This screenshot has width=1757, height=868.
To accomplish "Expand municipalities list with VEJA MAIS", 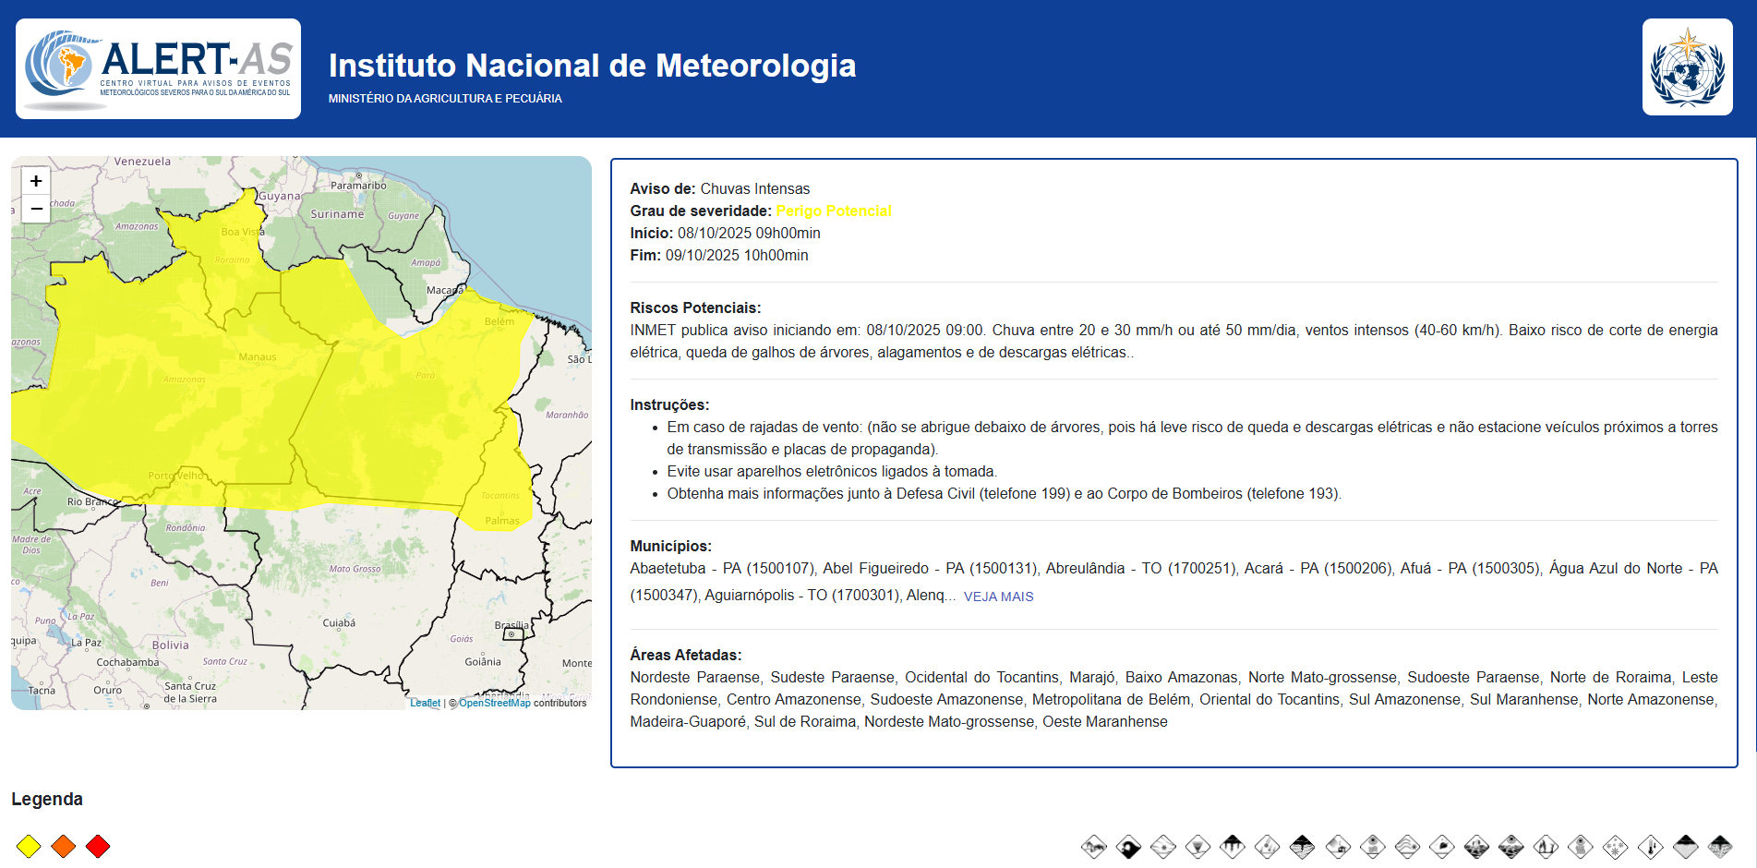I will point(998,597).
